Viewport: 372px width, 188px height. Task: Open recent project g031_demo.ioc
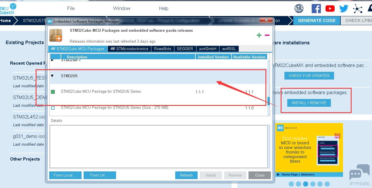pyautogui.click(x=29, y=136)
